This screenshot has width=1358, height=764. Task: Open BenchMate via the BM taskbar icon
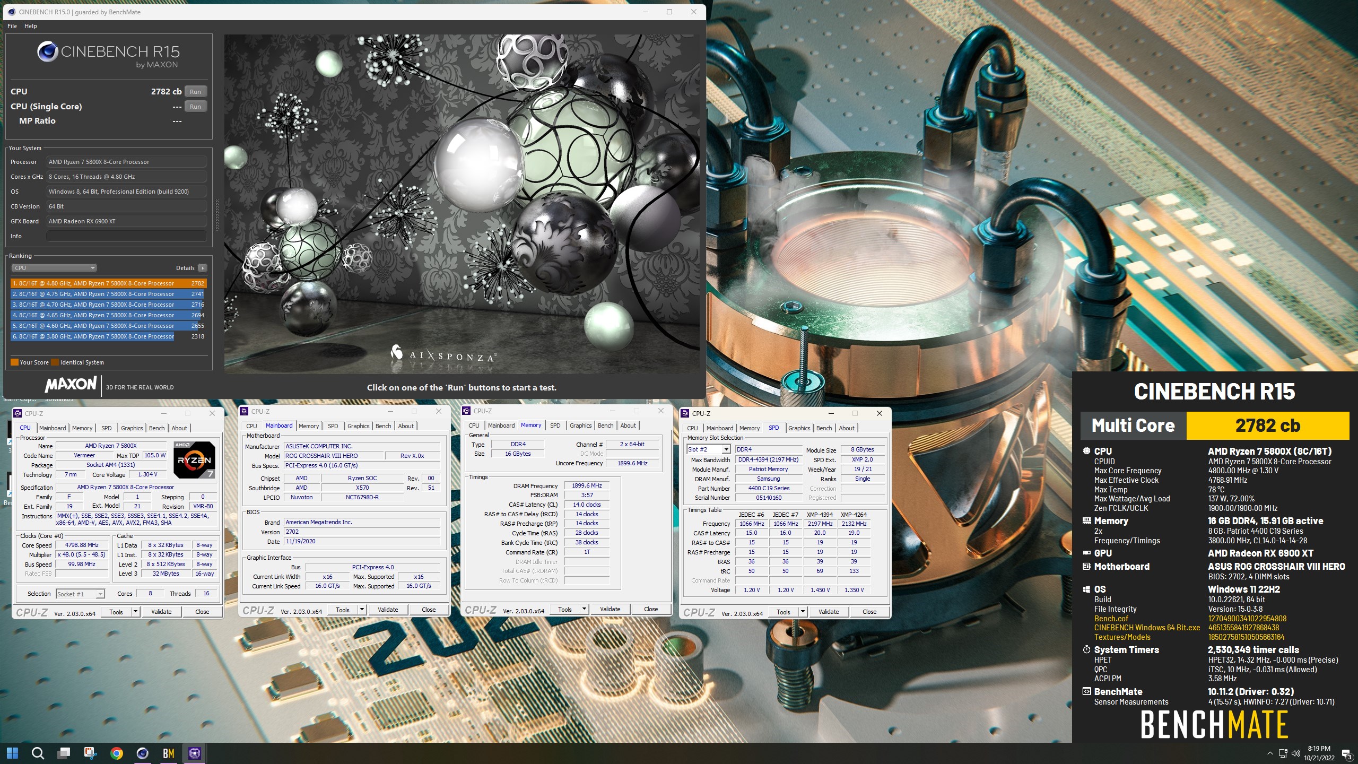(169, 753)
